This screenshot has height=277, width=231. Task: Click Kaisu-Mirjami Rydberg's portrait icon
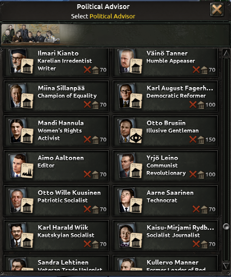pyautogui.click(x=127, y=236)
